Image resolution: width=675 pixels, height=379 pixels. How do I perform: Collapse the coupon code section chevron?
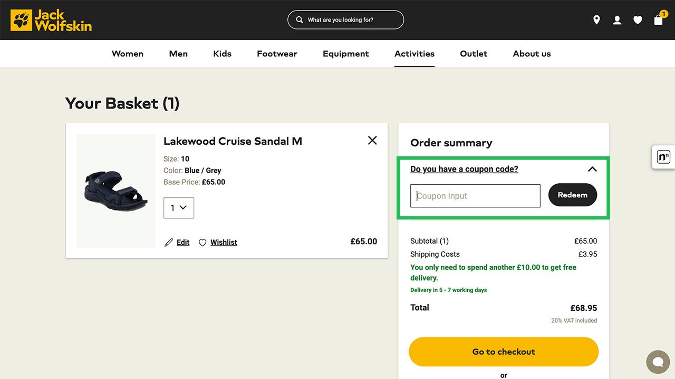coord(592,169)
